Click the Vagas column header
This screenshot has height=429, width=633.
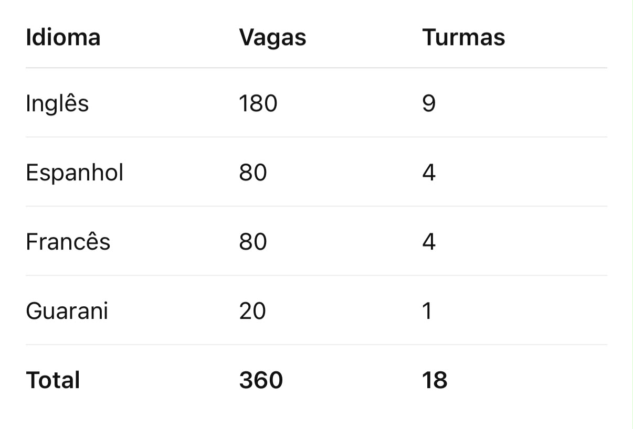point(272,38)
